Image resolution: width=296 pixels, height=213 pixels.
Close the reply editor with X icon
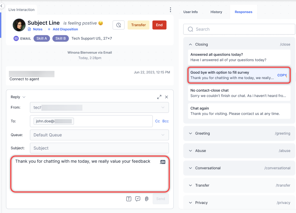tap(167, 97)
